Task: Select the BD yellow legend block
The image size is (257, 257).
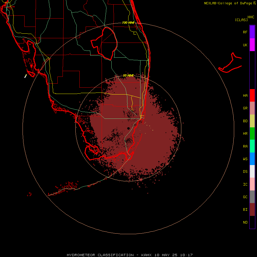Action: click(252, 121)
